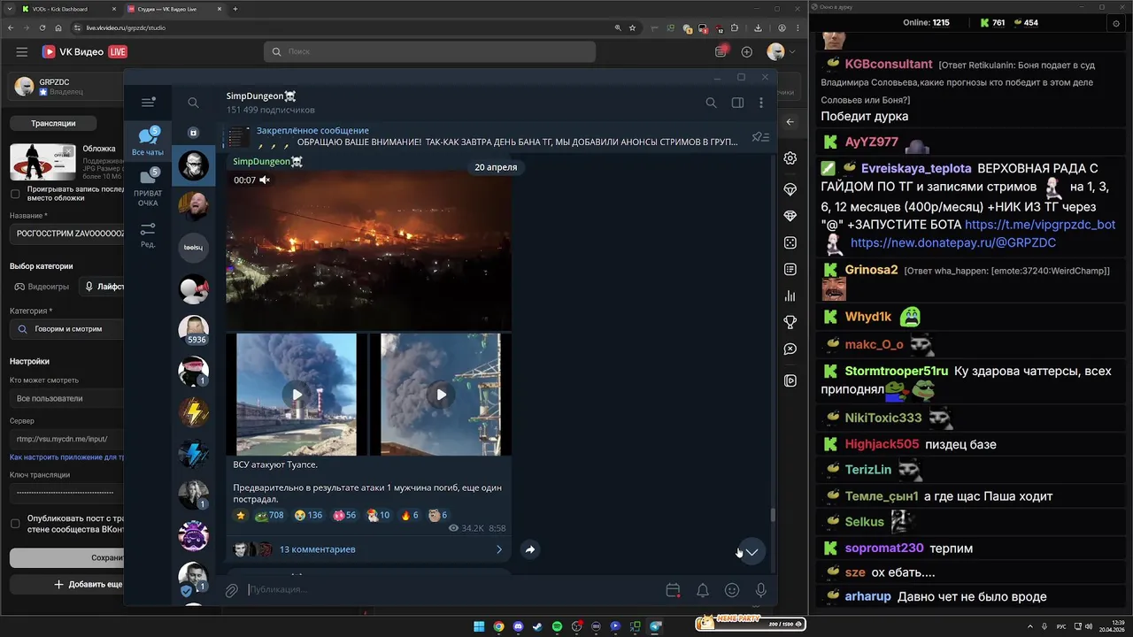Open Telegram hamburger menu
This screenshot has width=1133, height=637.
click(x=148, y=103)
